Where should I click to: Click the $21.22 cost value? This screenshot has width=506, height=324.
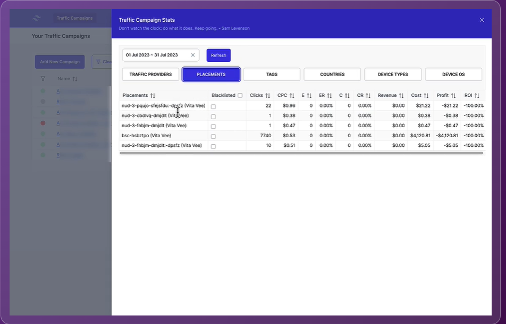(423, 106)
